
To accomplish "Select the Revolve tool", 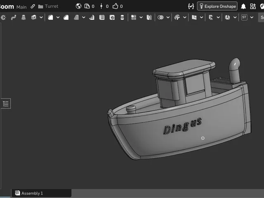I will coord(3,17).
